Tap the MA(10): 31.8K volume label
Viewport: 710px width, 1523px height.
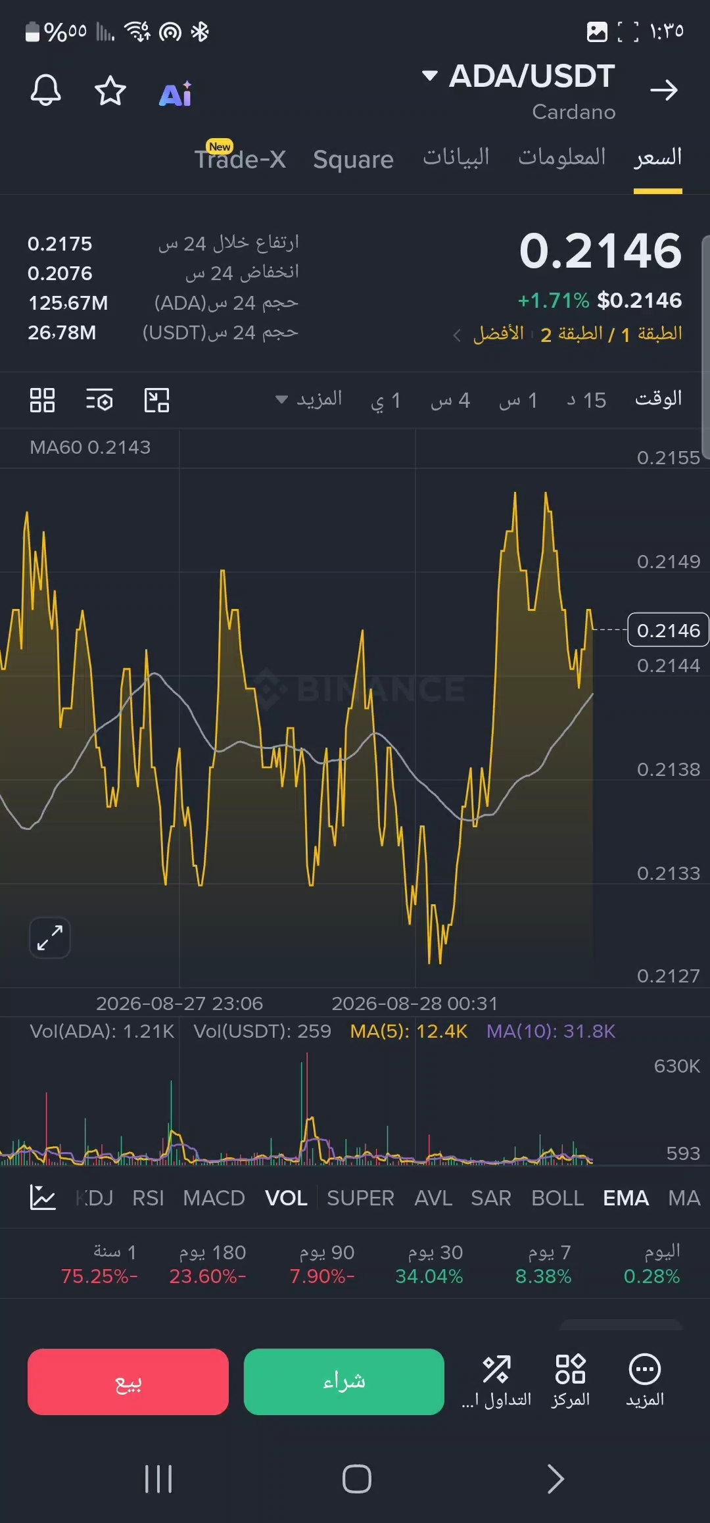[551, 1031]
